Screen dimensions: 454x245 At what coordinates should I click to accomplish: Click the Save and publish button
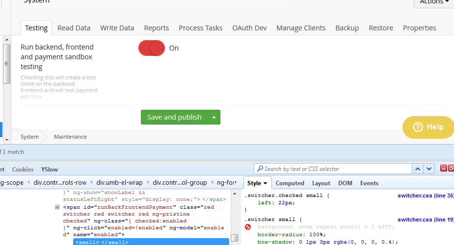point(174,117)
